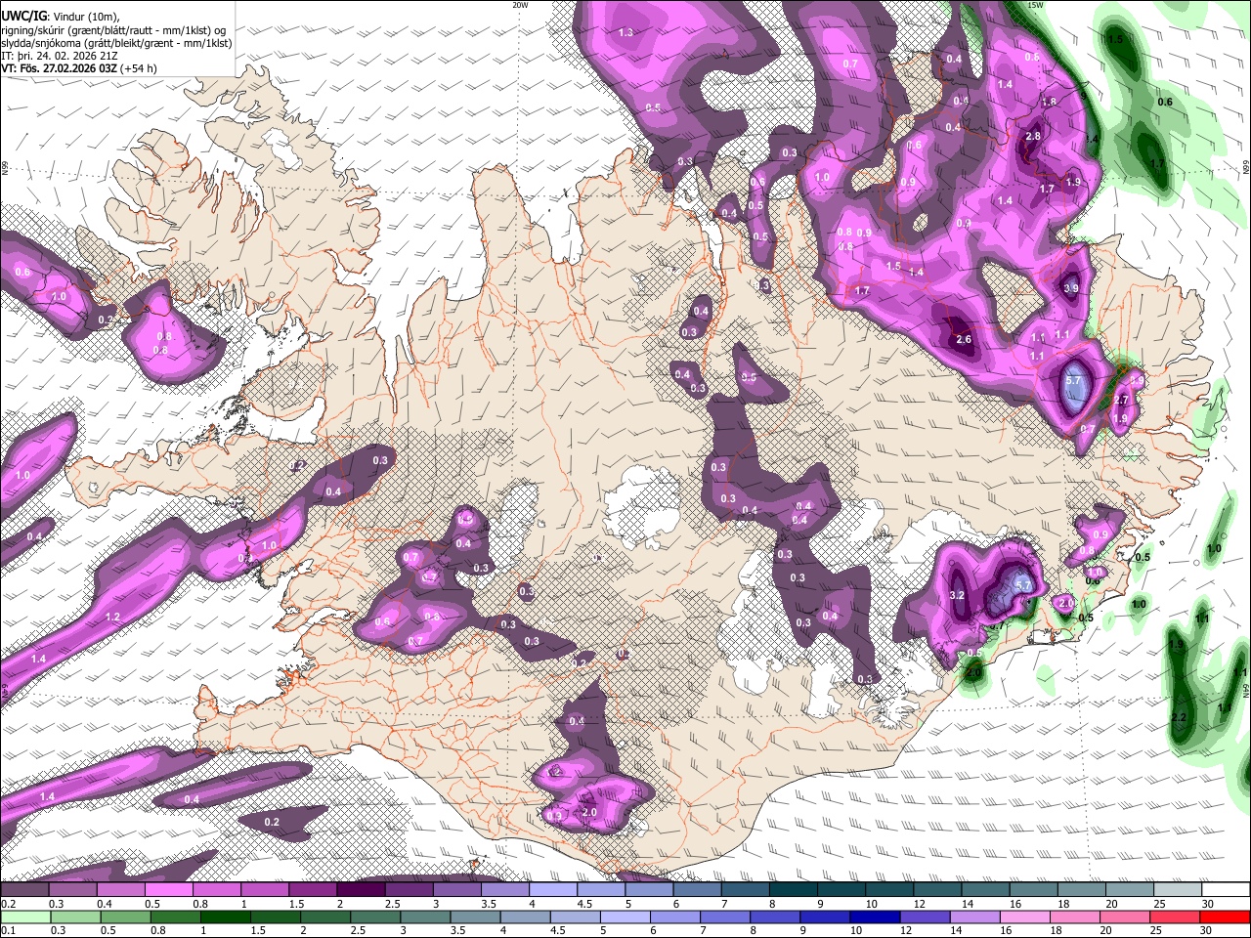Click the pale green swatch above 0.1 in legend
Screen dimensions: 1251x938
pyautogui.click(x=24, y=917)
